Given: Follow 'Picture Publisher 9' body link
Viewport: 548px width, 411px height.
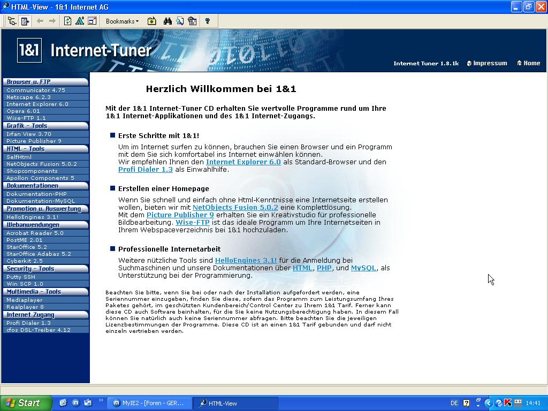Looking at the screenshot, I should (x=180, y=215).
